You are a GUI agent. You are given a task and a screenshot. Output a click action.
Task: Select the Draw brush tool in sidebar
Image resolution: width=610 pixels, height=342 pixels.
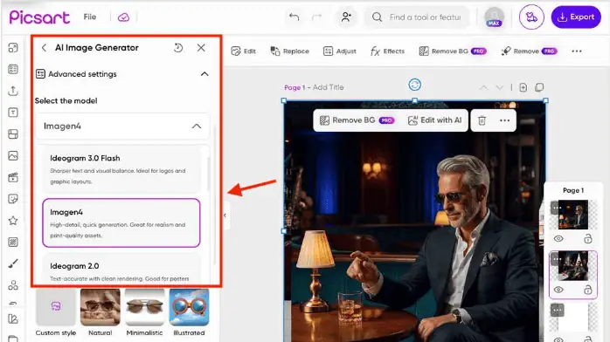point(13,264)
